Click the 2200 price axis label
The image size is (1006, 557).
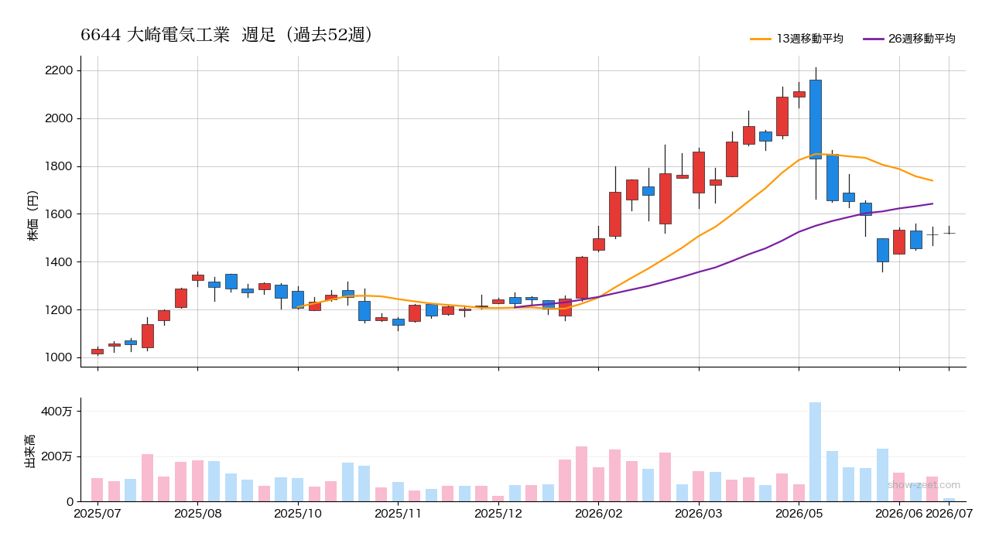pos(59,71)
